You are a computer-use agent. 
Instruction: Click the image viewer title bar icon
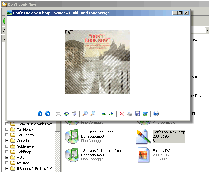(x=10, y=13)
